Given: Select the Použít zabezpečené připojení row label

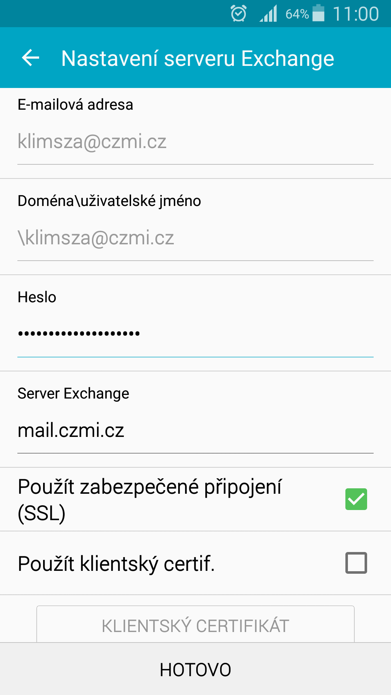Looking at the screenshot, I should (x=150, y=500).
